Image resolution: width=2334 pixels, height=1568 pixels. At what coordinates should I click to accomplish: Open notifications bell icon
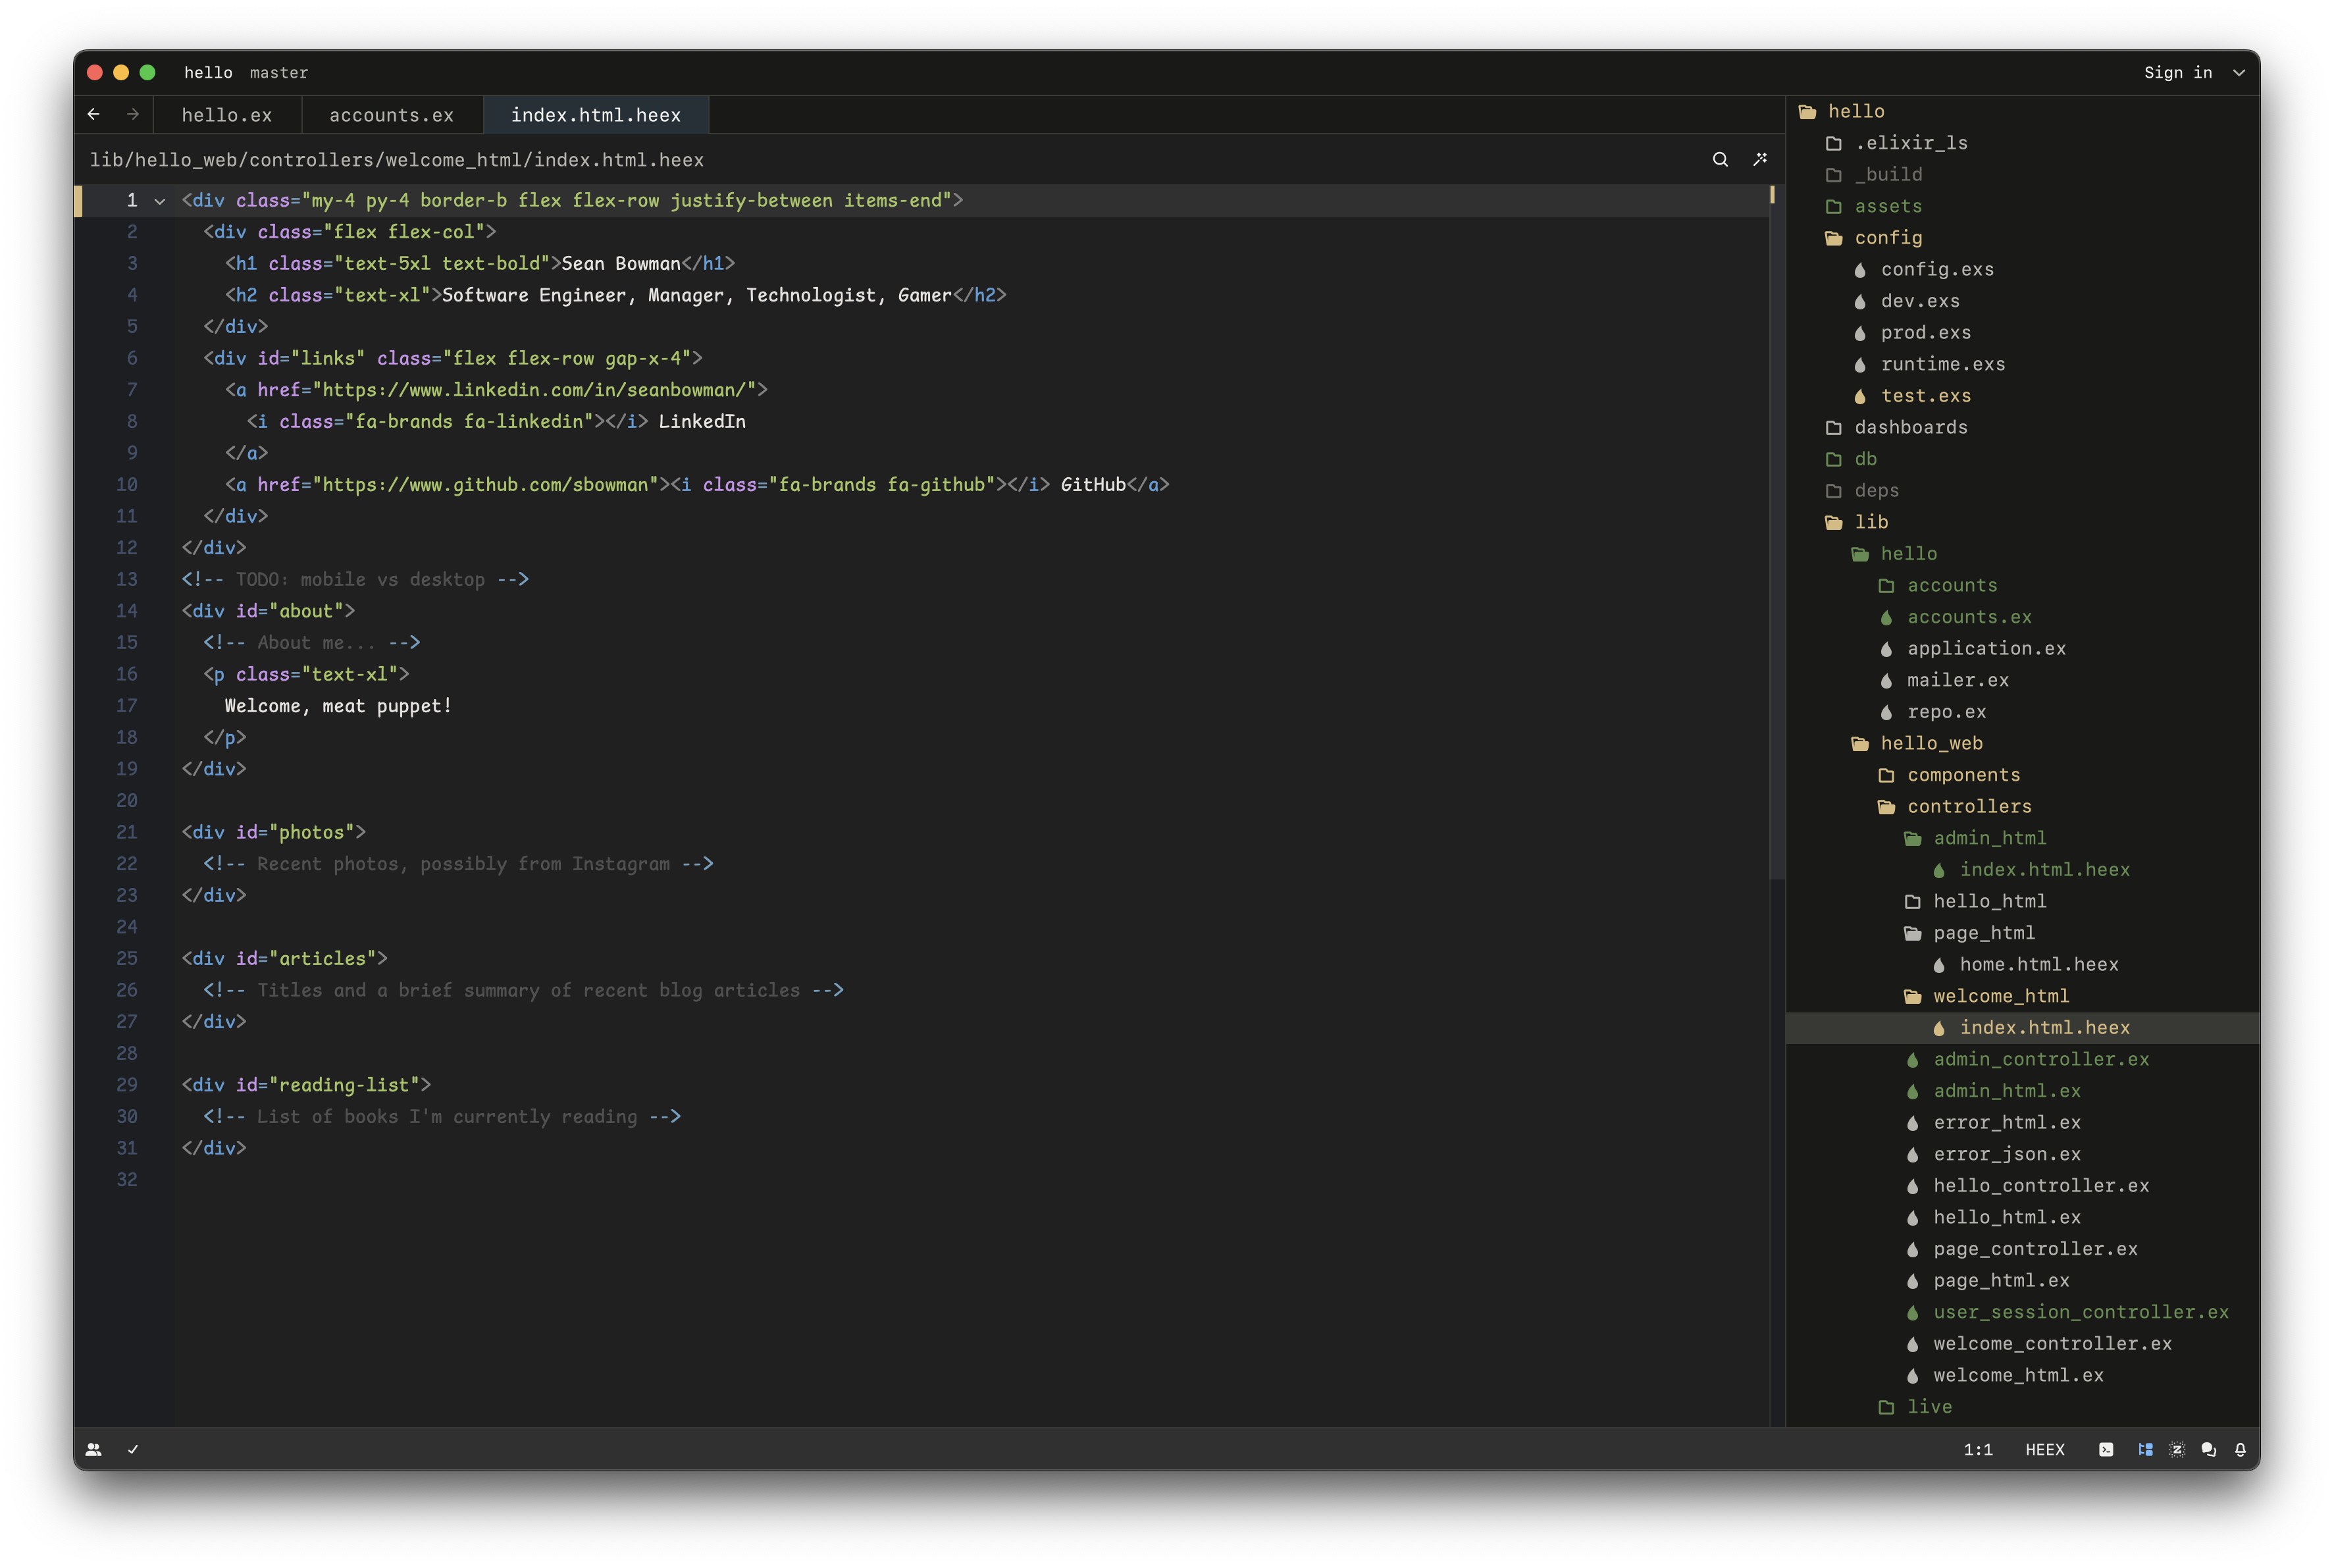[2240, 1449]
